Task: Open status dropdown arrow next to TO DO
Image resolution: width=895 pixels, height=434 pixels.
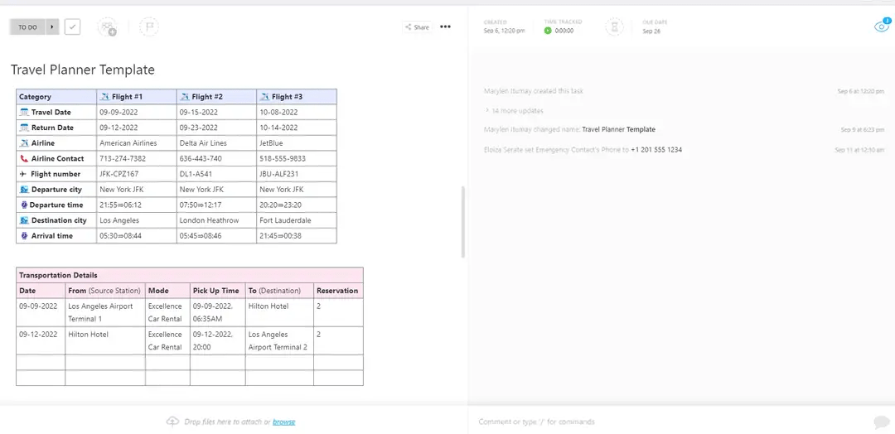Action: (52, 27)
